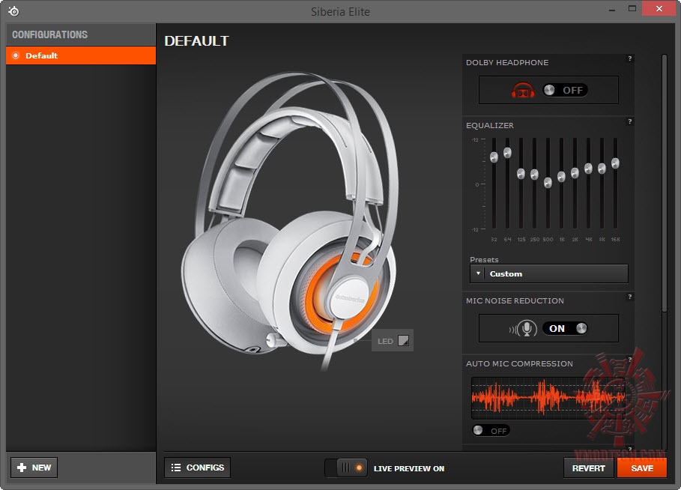The image size is (681, 490).
Task: Maximize the Siberia Elite window
Action: point(632,9)
